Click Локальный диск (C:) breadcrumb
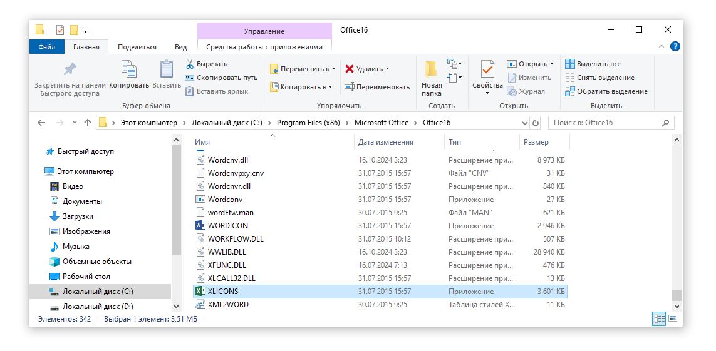 coord(227,123)
